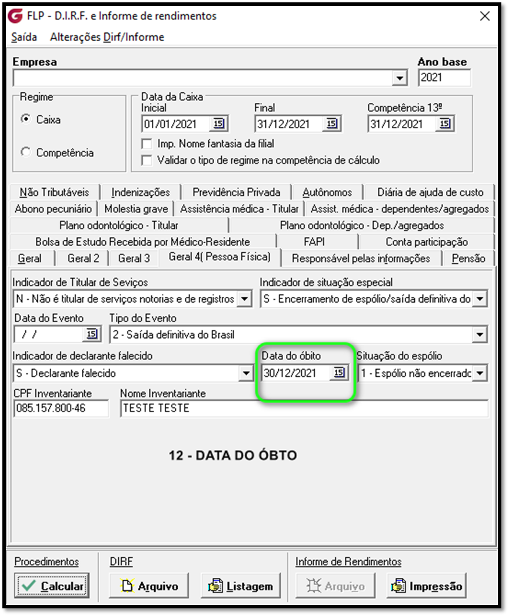
Task: Select the Autônomos tab
Action: [x=327, y=192]
